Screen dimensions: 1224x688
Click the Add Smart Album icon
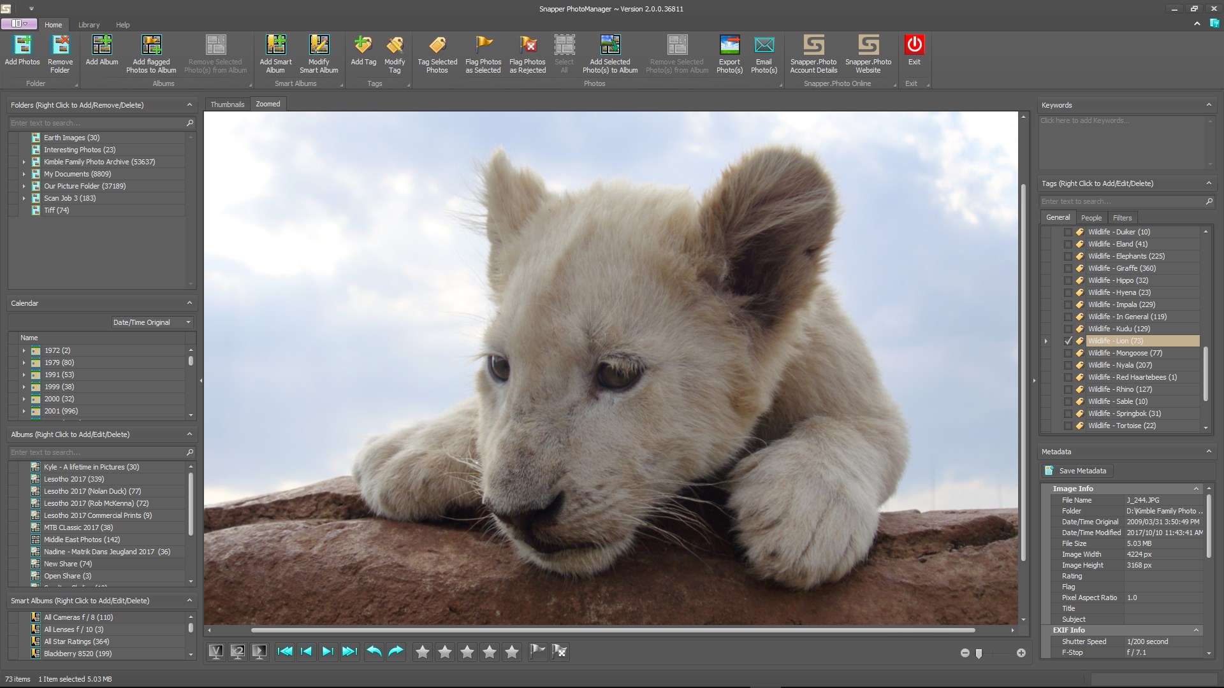click(275, 46)
